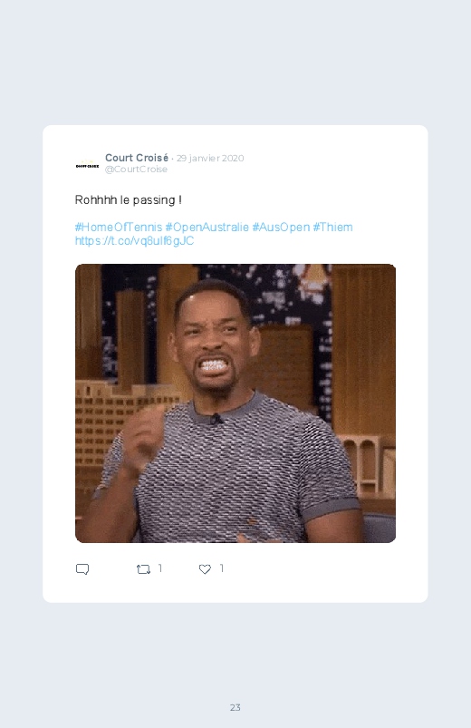Select the #AusOpen hashtag

(281, 227)
